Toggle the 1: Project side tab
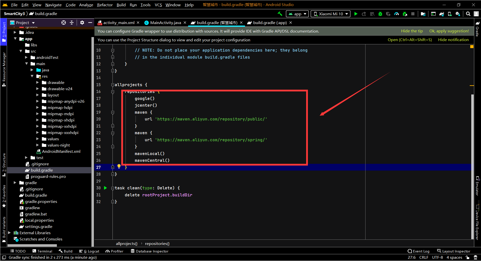The image size is (481, 261). 4,32
